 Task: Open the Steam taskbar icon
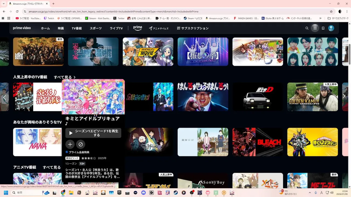click(x=175, y=193)
